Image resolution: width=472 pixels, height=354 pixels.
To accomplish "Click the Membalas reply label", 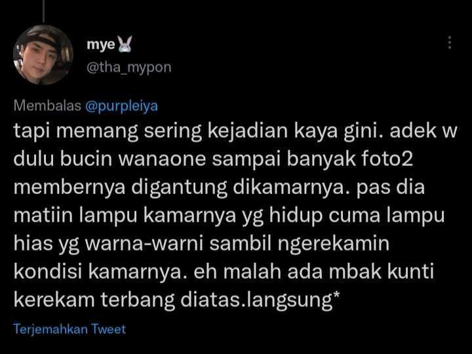I will [x=47, y=106].
